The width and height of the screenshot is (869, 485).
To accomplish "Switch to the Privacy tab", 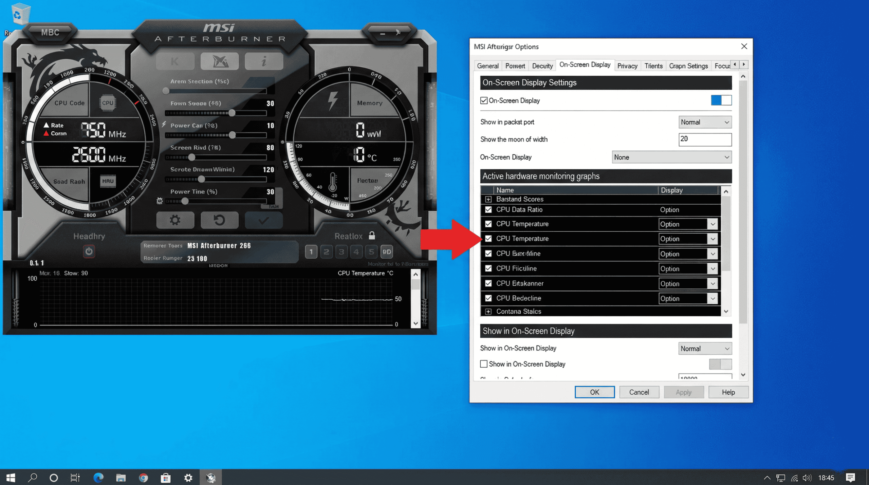I will point(627,66).
